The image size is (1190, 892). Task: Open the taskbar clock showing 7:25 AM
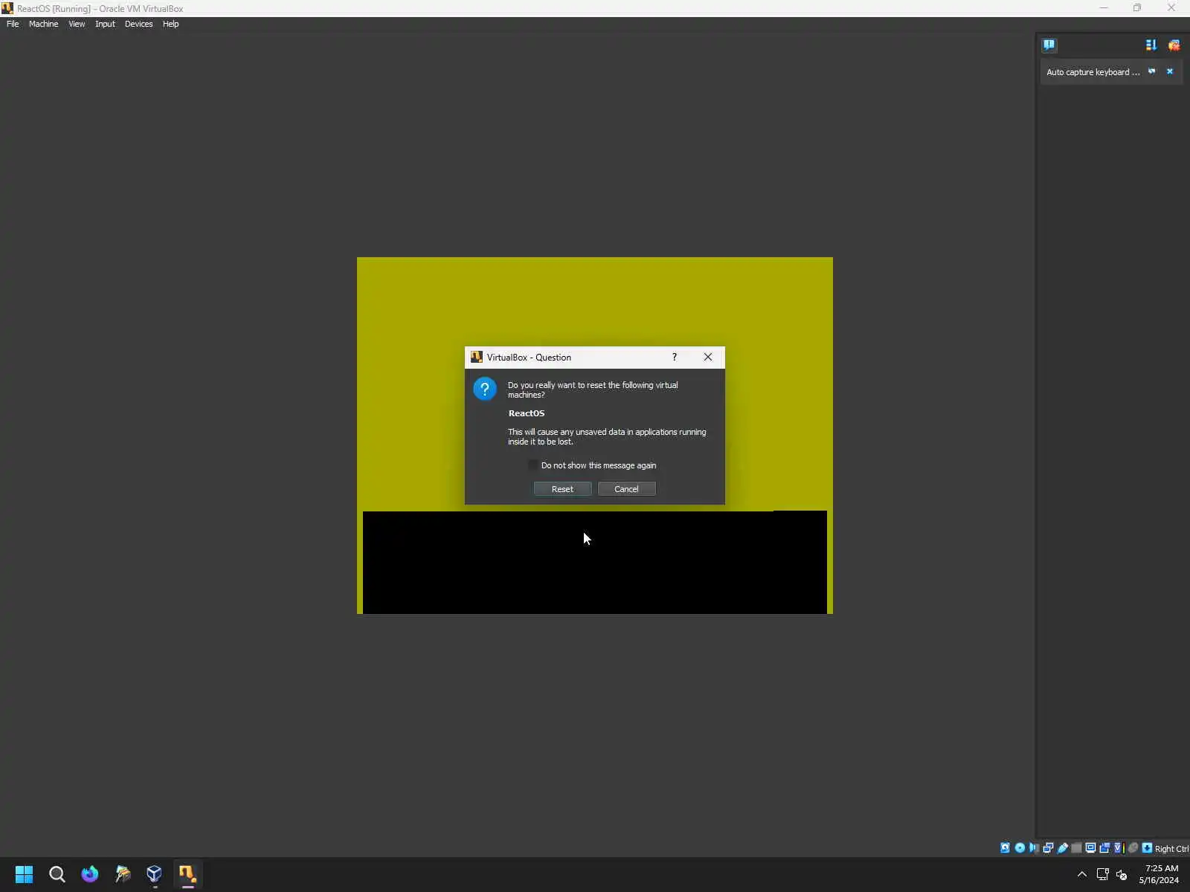1159,874
